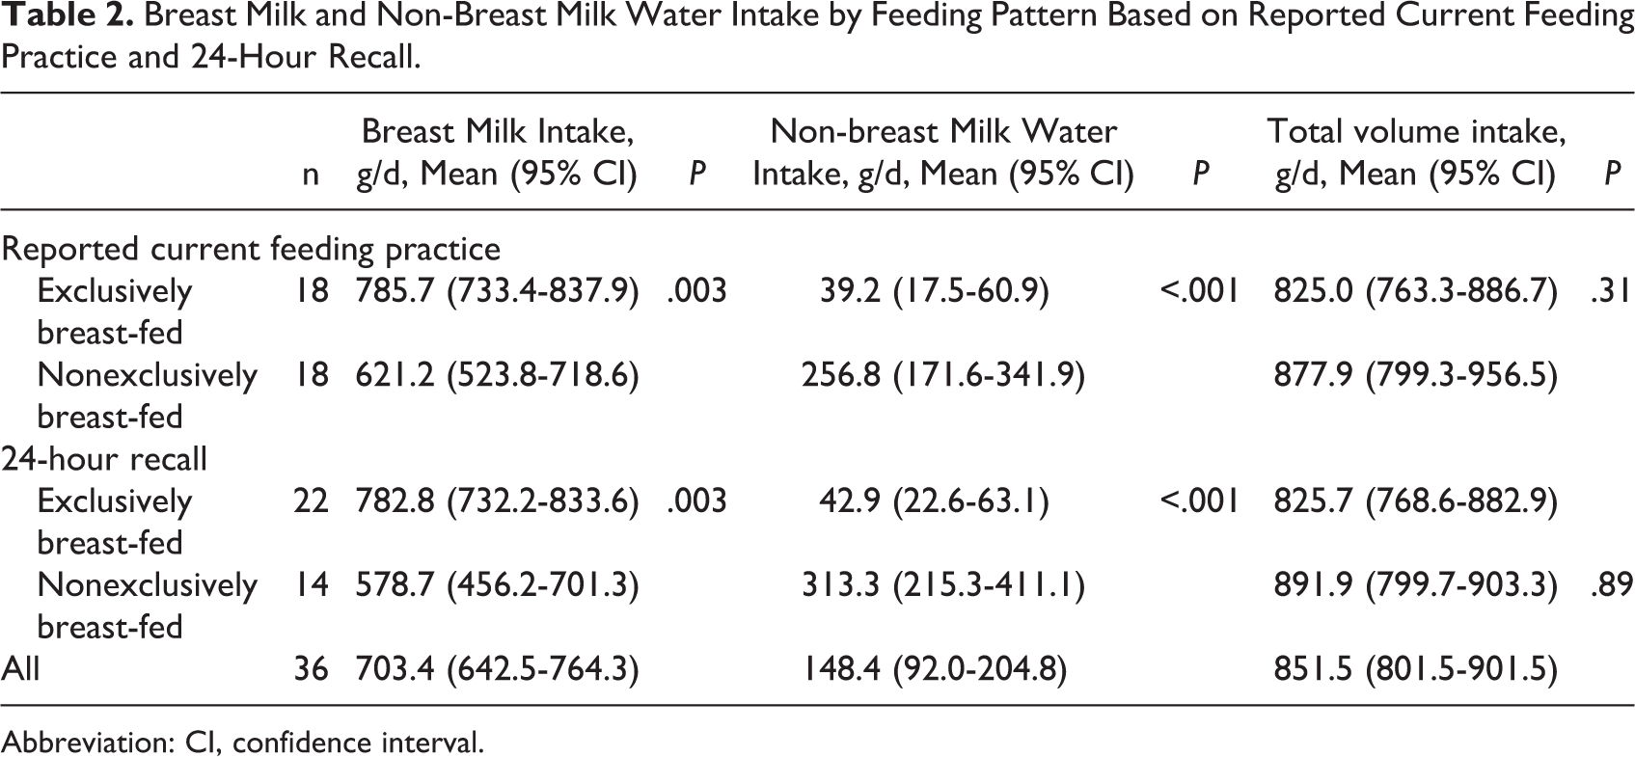Click the 825.0 (763.3-886.7) total cell
This screenshot has width=1635, height=757.
[x=1416, y=291]
